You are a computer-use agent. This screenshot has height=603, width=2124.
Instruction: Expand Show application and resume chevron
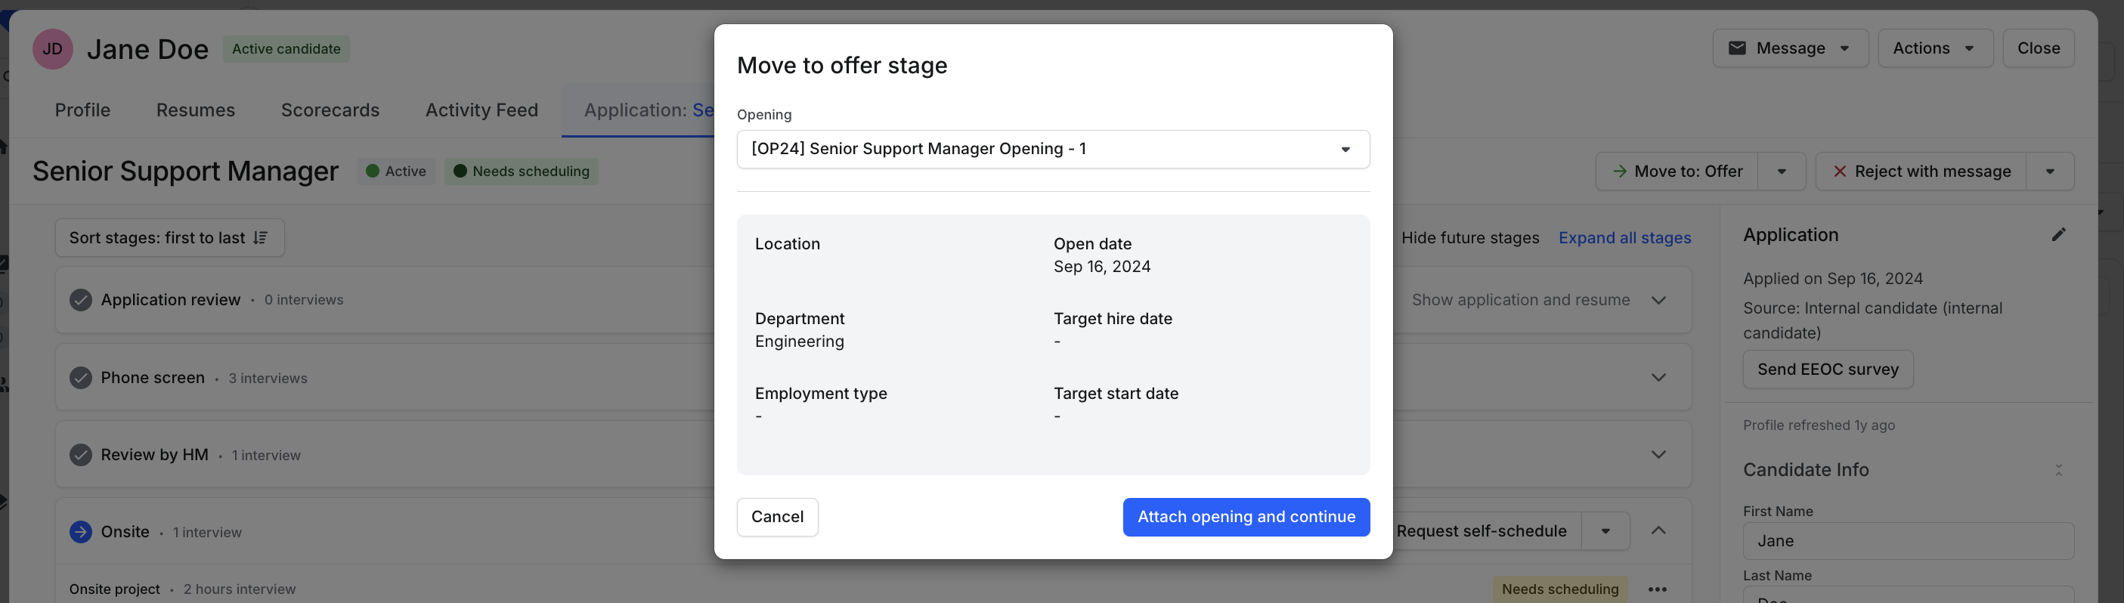point(1658,300)
